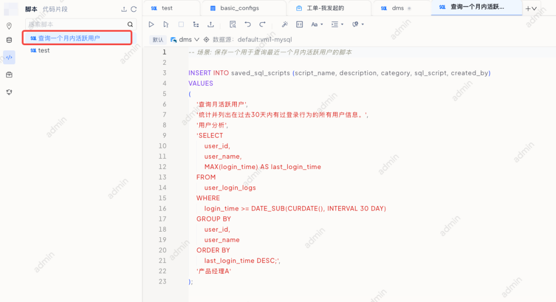The image size is (556, 302).
Task: Click the magic wand format icon
Action: coord(285,25)
